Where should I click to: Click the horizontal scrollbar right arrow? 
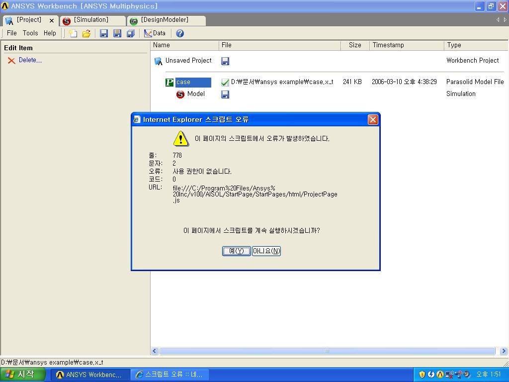click(504, 351)
